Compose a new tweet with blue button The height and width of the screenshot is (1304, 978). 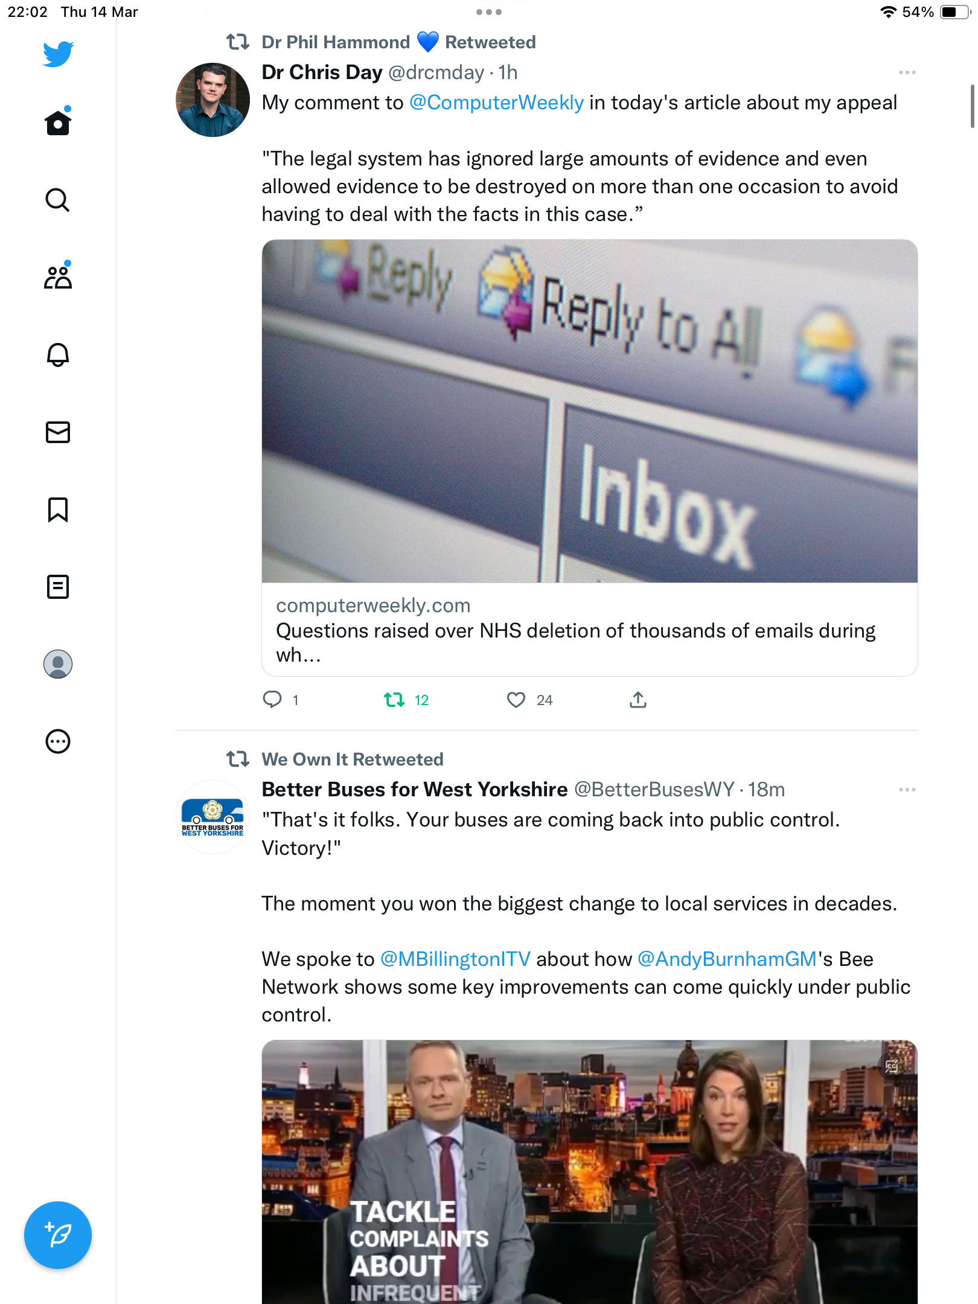tap(58, 1235)
